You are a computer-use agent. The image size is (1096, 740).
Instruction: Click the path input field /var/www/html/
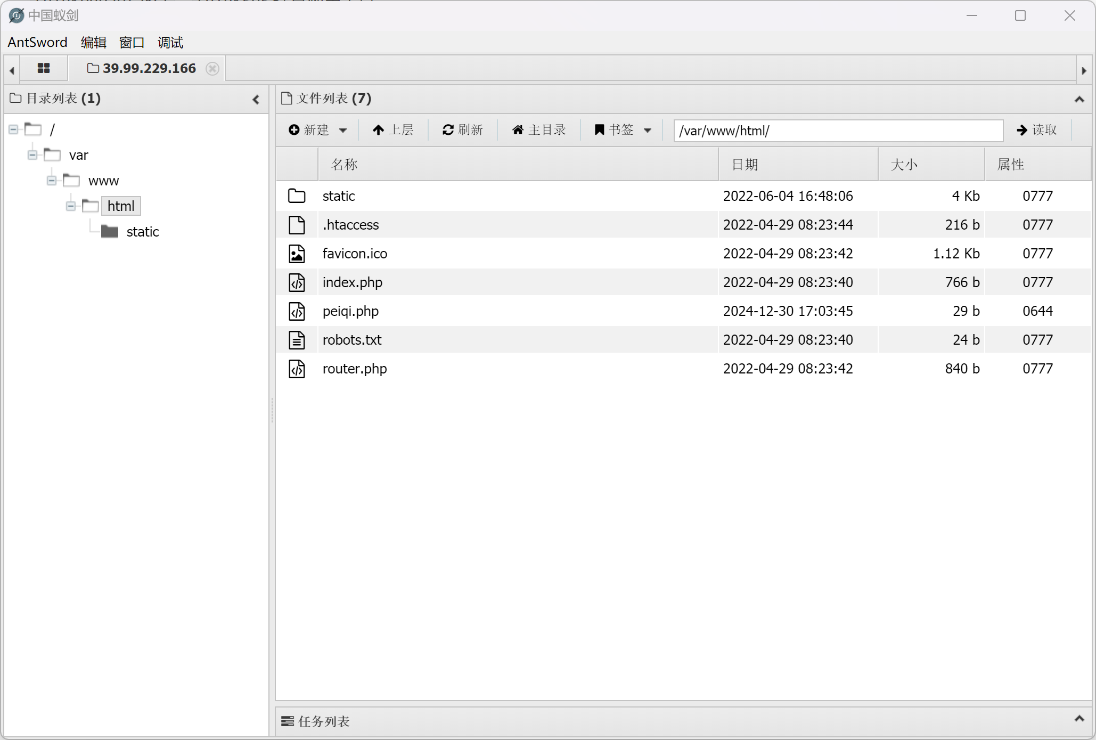click(838, 131)
